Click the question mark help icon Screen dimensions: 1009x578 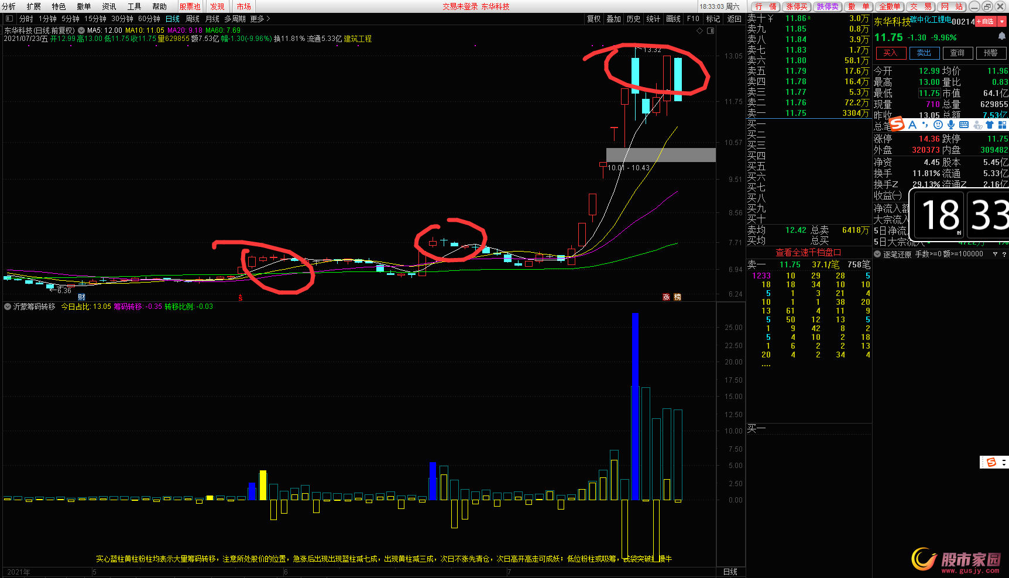(x=1004, y=254)
